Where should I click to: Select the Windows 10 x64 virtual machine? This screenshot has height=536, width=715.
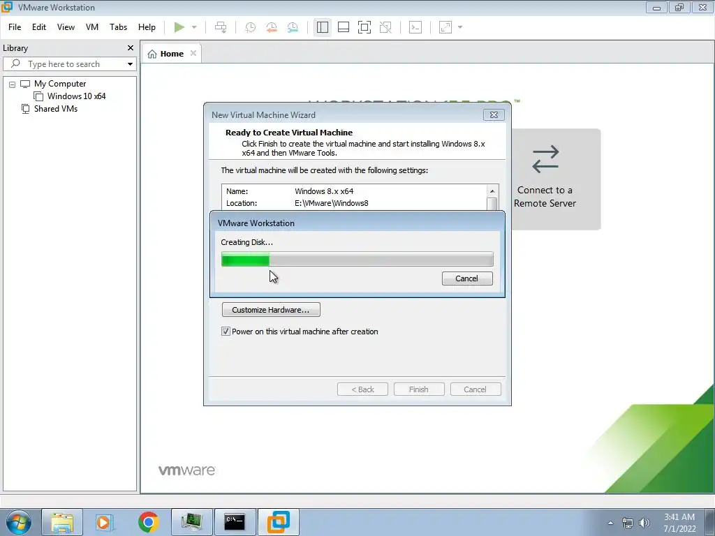click(76, 96)
